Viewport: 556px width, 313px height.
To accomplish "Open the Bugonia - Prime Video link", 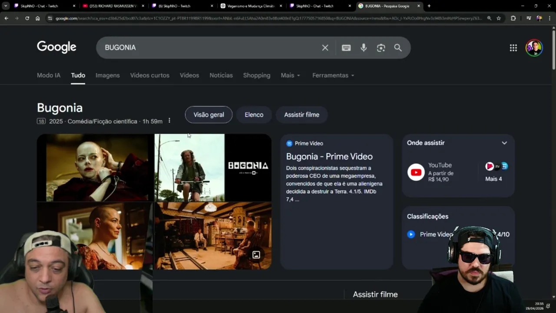I will (329, 156).
